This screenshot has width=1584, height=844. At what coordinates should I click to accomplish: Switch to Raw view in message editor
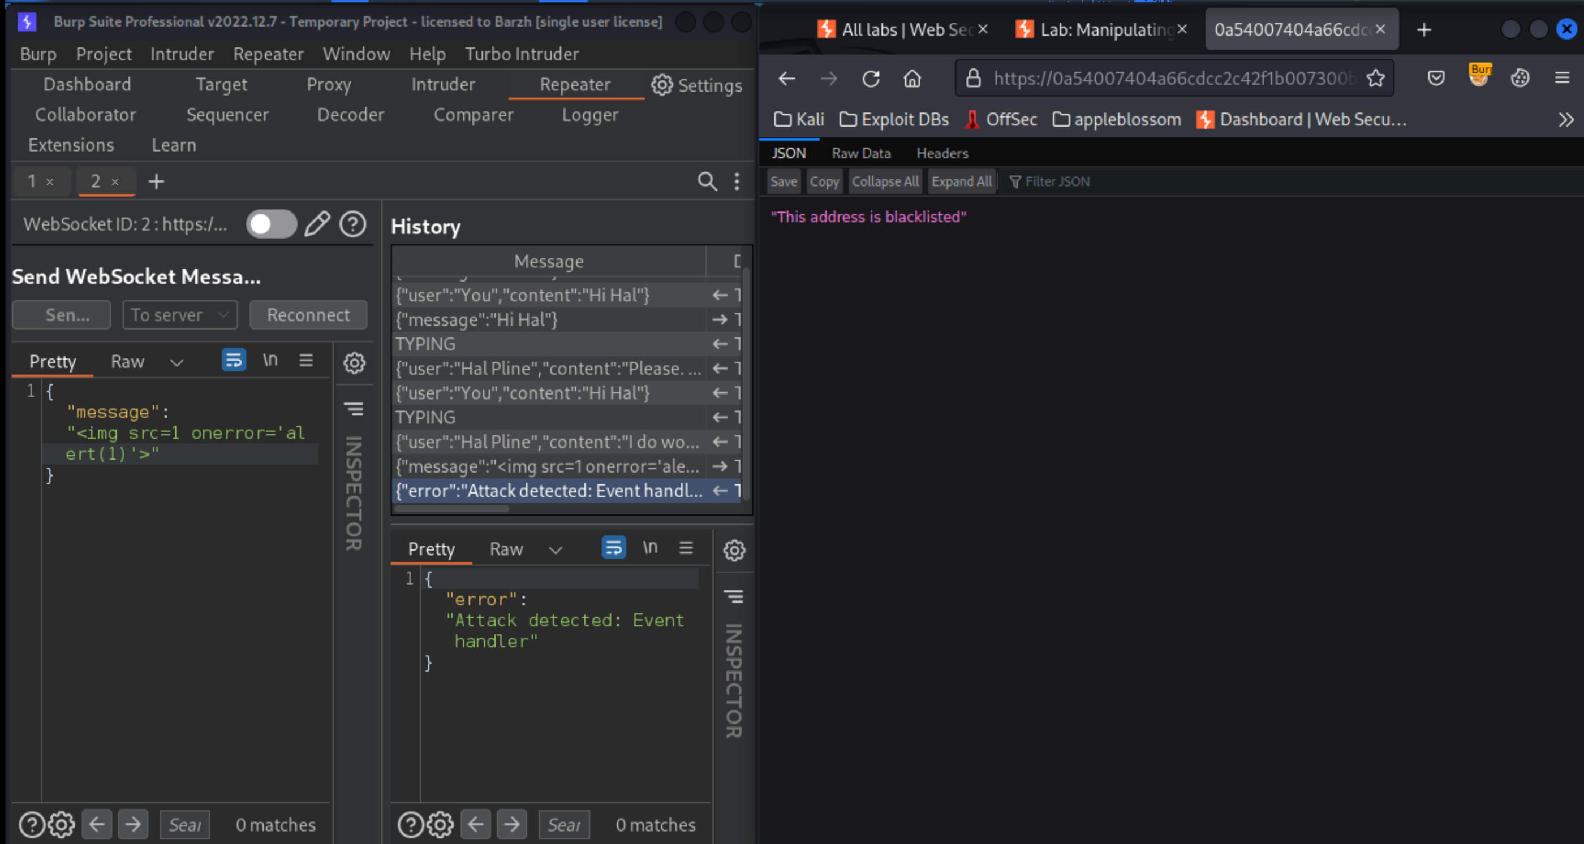click(x=127, y=361)
